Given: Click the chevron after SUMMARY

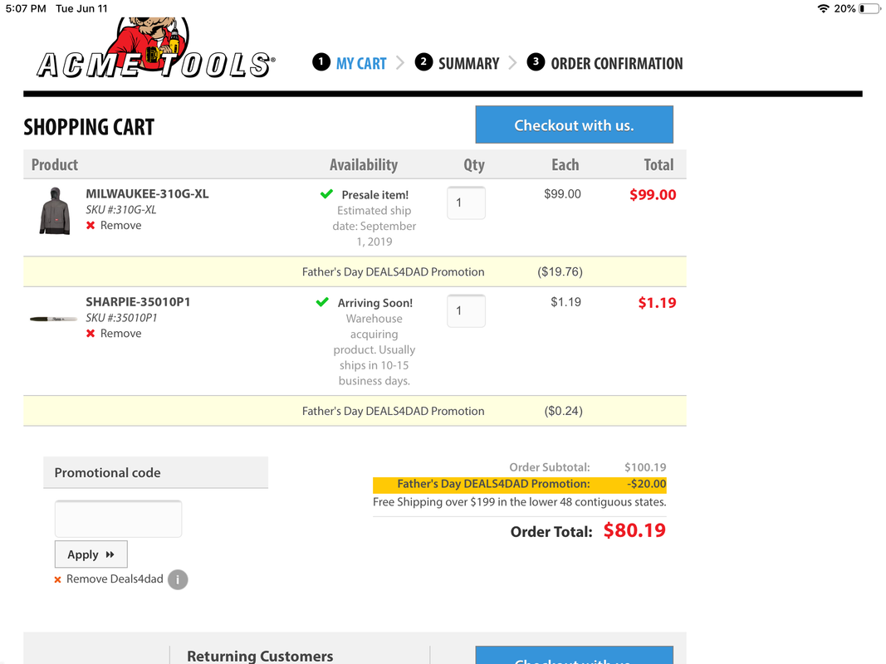Looking at the screenshot, I should pos(512,63).
